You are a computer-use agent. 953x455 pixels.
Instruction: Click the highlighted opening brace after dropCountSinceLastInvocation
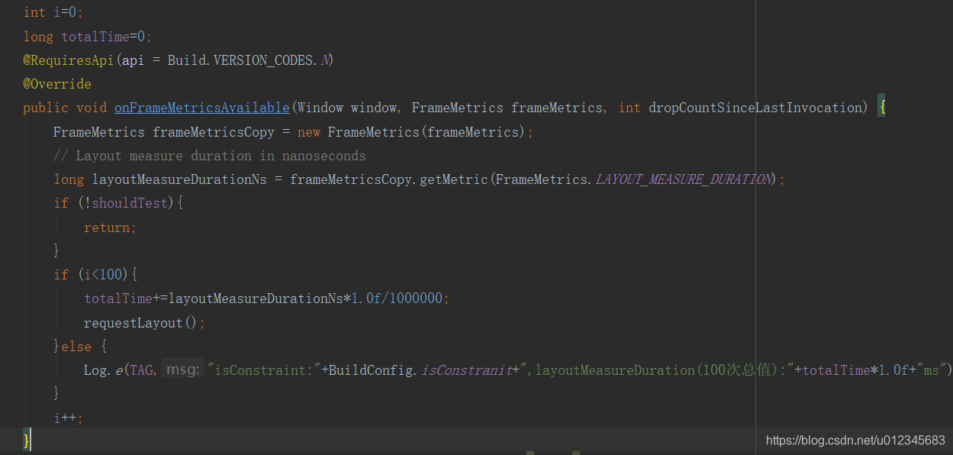(x=881, y=105)
